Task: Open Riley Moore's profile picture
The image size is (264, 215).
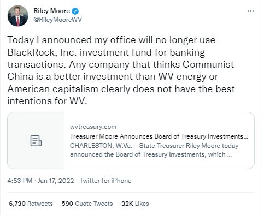Action: 18,16
